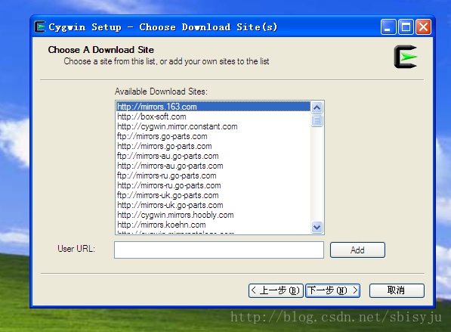
Task: Click the User URL input field
Action: [x=219, y=250]
